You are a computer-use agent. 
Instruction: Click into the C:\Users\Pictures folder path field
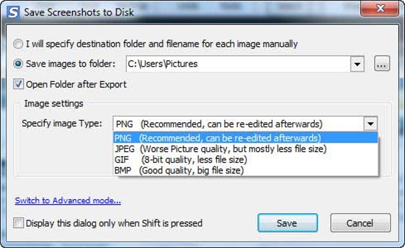238,64
